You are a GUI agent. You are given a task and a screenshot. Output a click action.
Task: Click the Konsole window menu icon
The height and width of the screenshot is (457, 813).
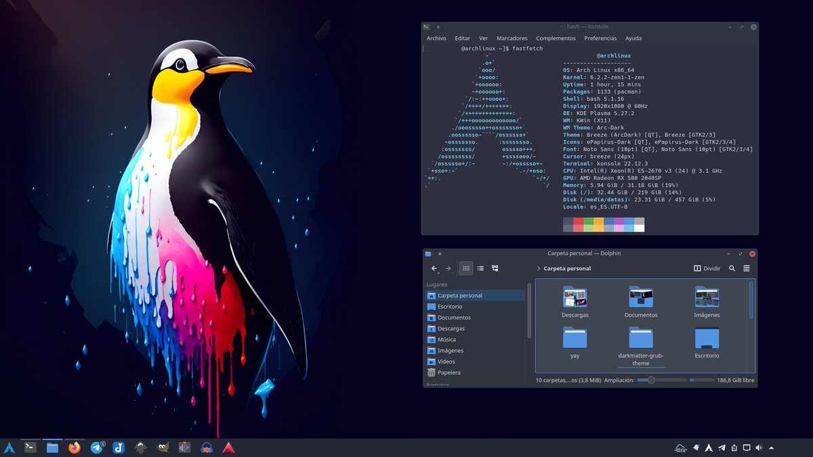[426, 26]
